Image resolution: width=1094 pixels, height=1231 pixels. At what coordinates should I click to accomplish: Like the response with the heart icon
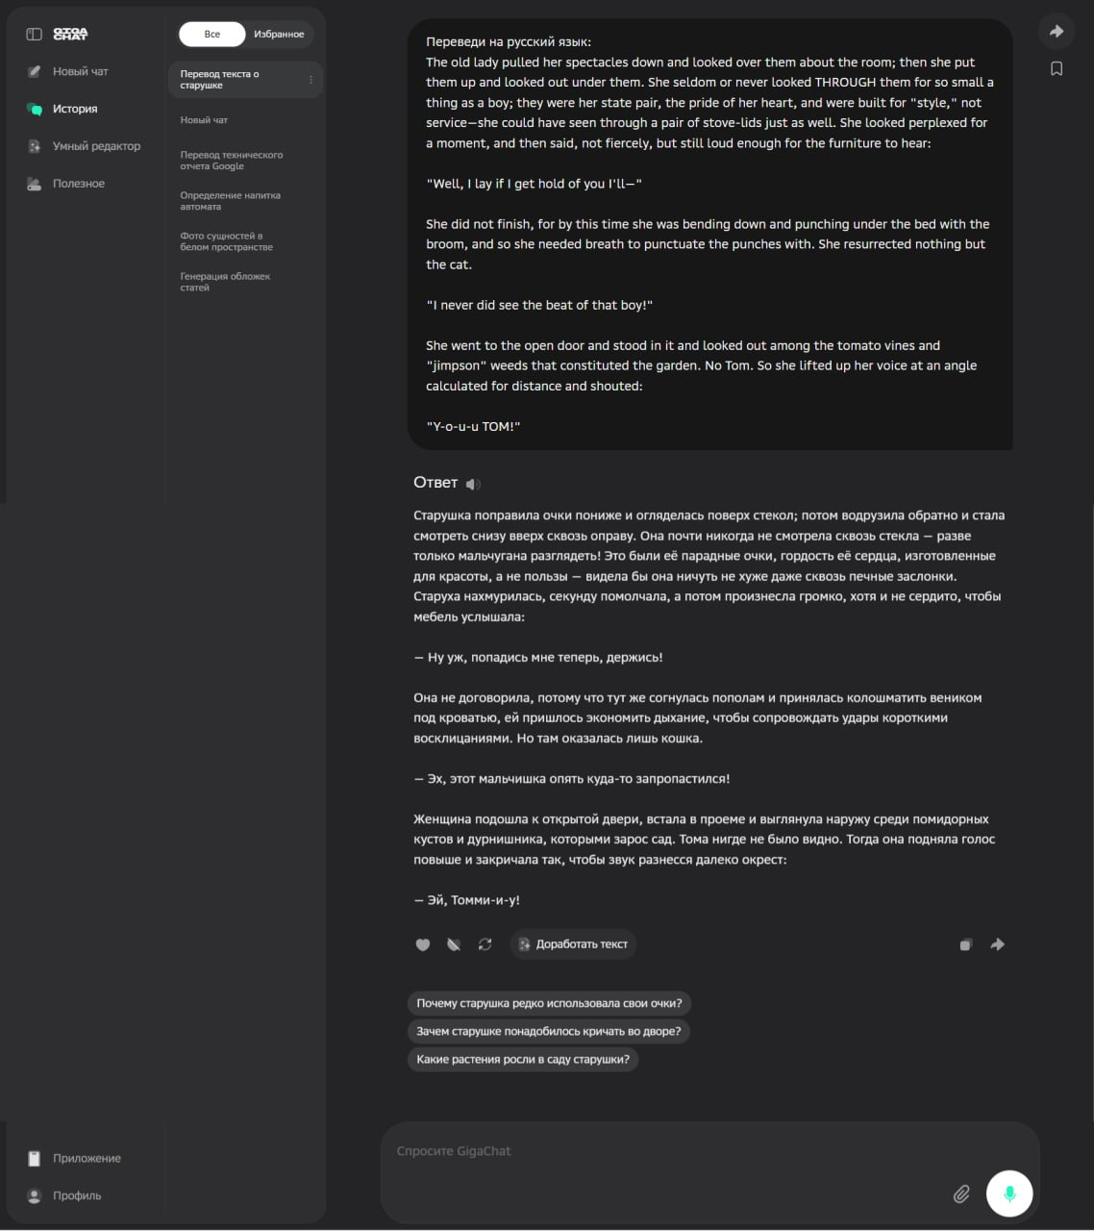click(423, 944)
